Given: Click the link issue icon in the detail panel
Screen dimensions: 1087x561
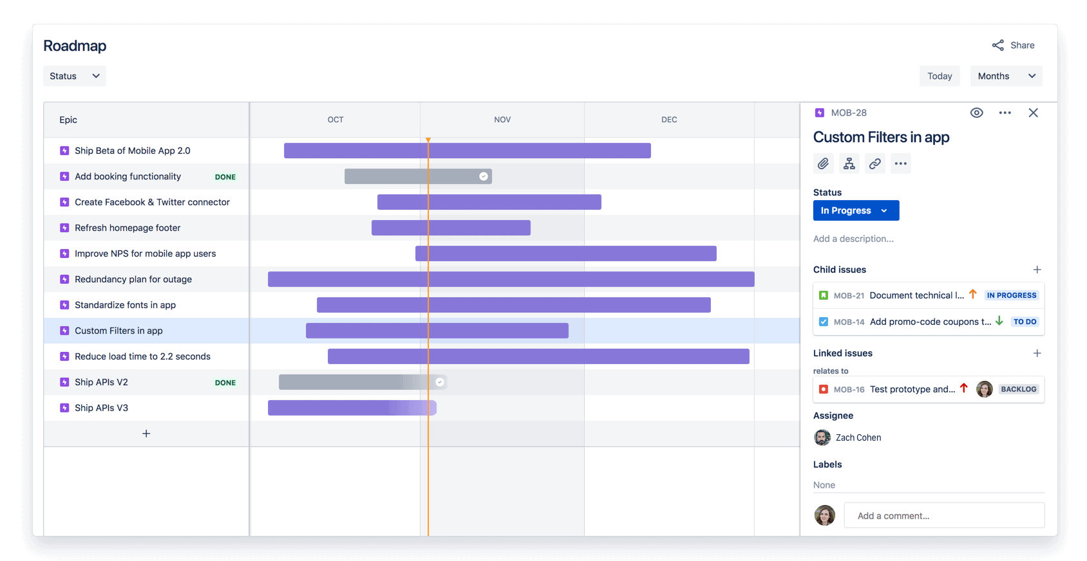Looking at the screenshot, I should click(874, 163).
